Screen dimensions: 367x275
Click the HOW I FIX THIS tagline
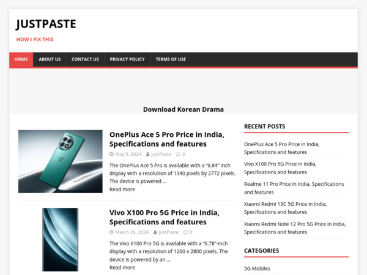click(35, 39)
